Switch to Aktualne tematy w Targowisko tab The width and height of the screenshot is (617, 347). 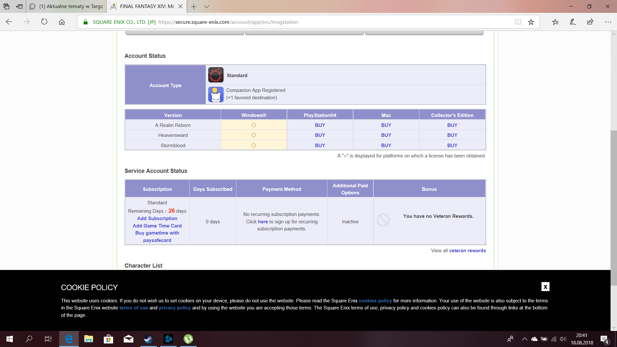[x=66, y=6]
